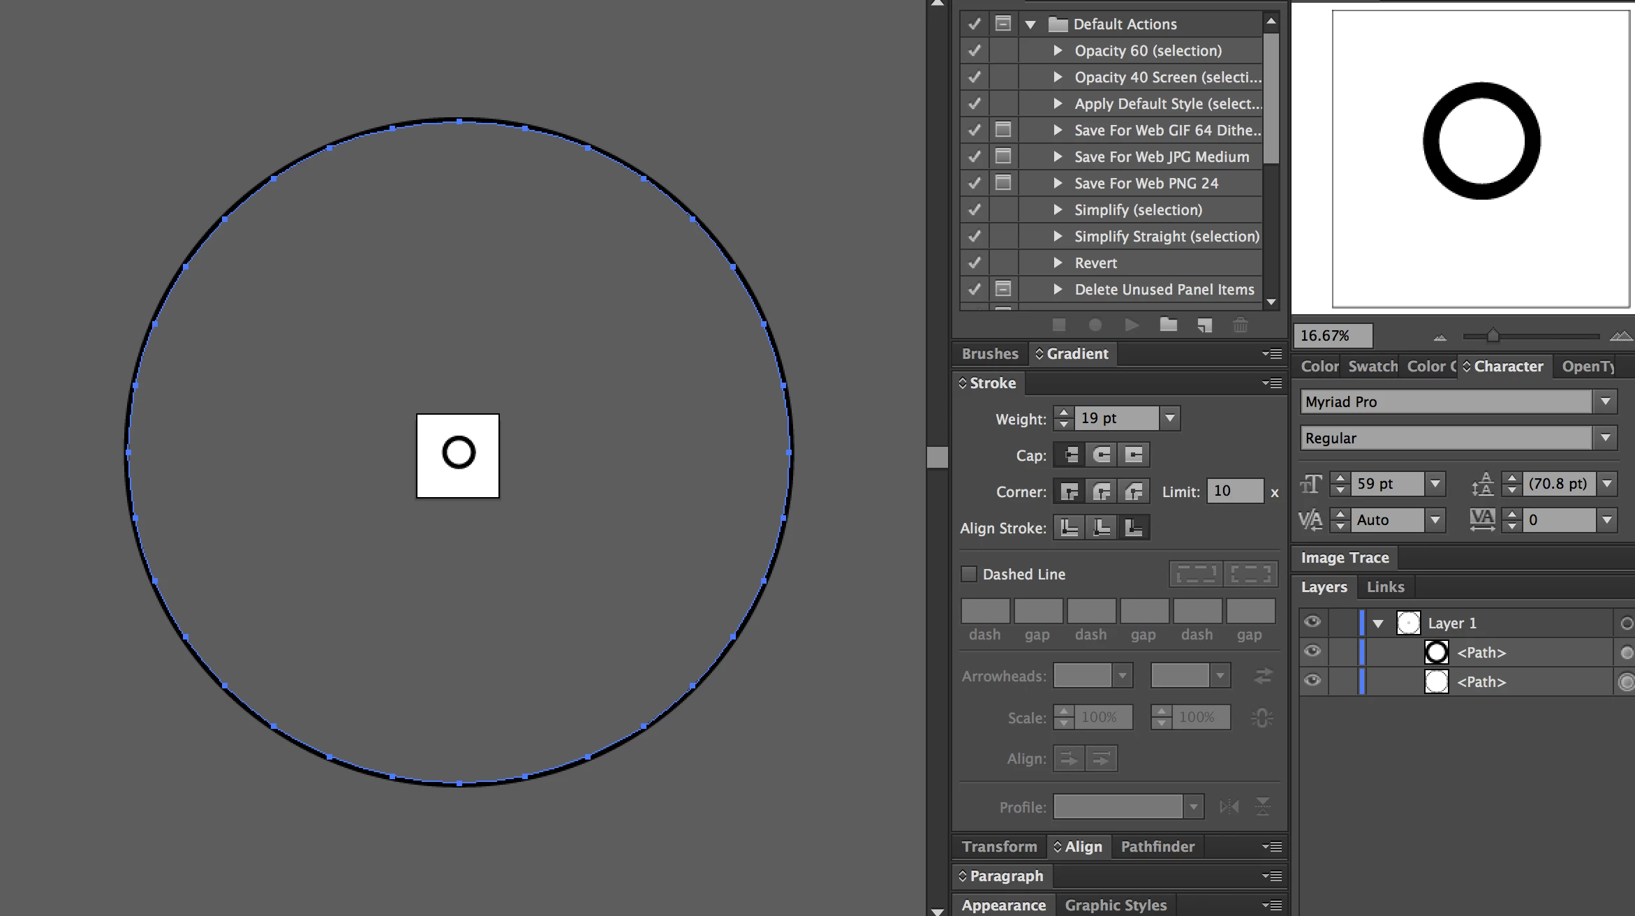Viewport: 1635px width, 916px height.
Task: Open the stroke Weight dropdown
Action: coord(1170,418)
